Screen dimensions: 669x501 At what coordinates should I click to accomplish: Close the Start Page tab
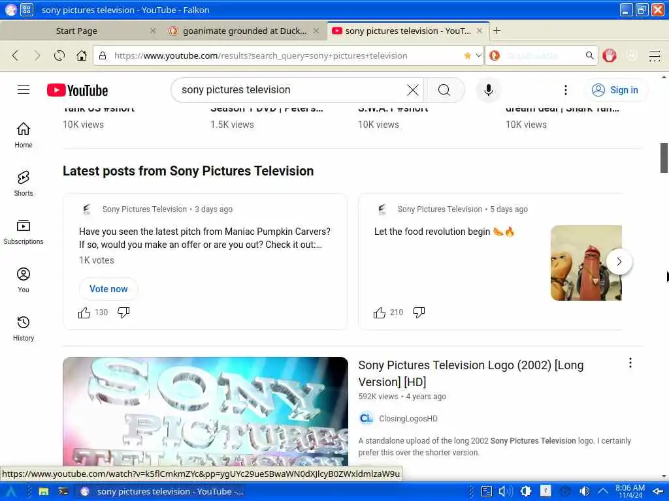point(153,31)
